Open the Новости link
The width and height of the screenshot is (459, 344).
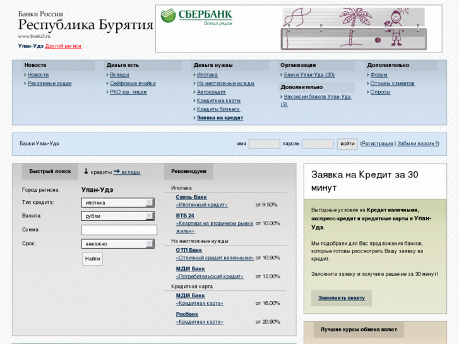pos(38,74)
